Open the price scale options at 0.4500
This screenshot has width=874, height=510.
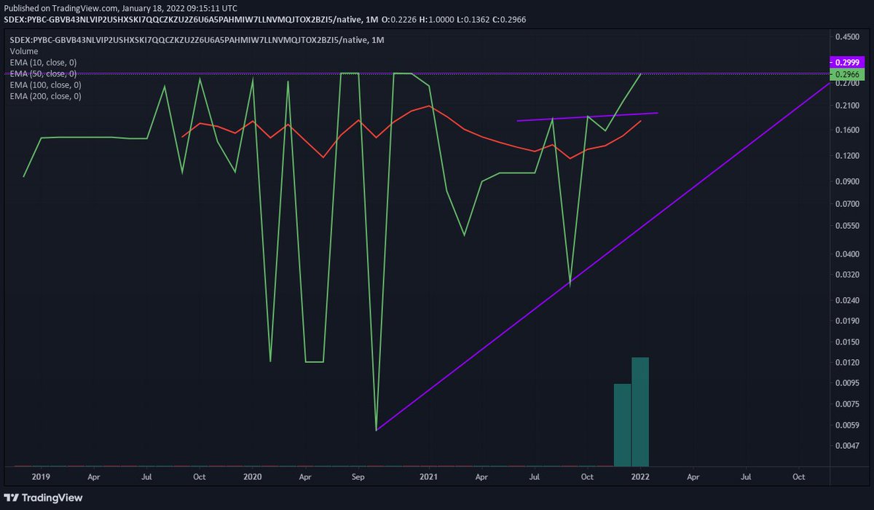pos(847,35)
